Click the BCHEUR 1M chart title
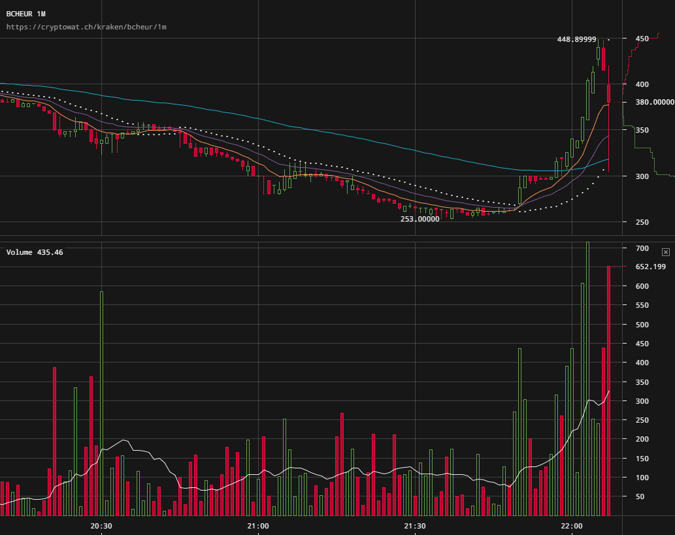This screenshot has height=535, width=675. click(26, 14)
